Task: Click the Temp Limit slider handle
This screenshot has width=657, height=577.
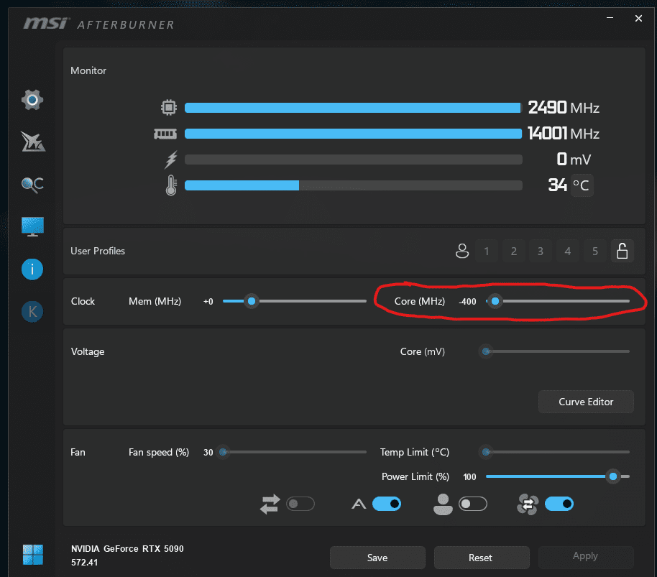Action: (x=486, y=452)
